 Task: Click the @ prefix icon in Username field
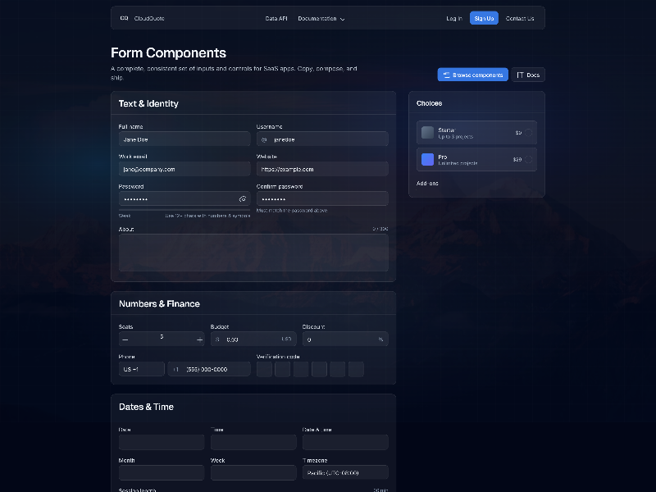tap(264, 139)
